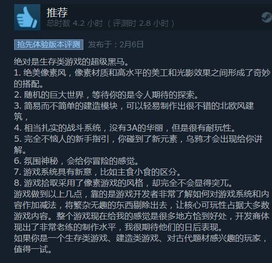Click the line mentioning 对古代题材感兴趣的玩家
Image resolution: width=272 pixels, height=263 pixels.
coord(140,238)
